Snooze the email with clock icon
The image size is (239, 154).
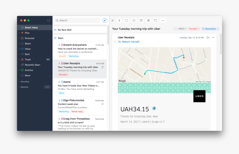(134, 20)
